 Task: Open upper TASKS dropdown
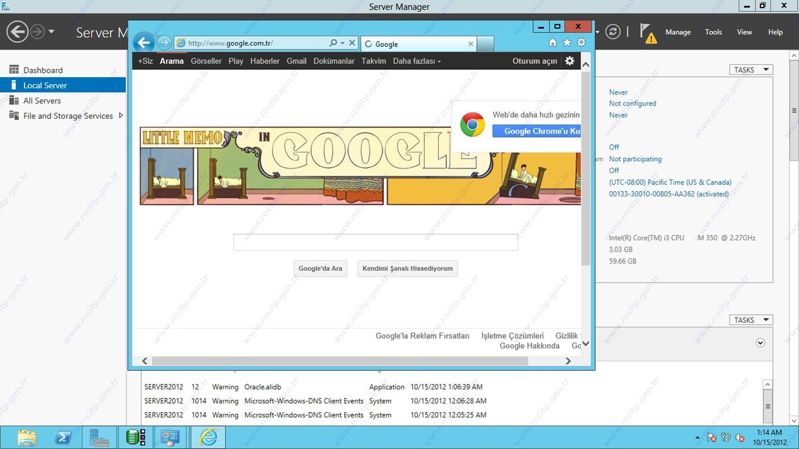tap(751, 70)
